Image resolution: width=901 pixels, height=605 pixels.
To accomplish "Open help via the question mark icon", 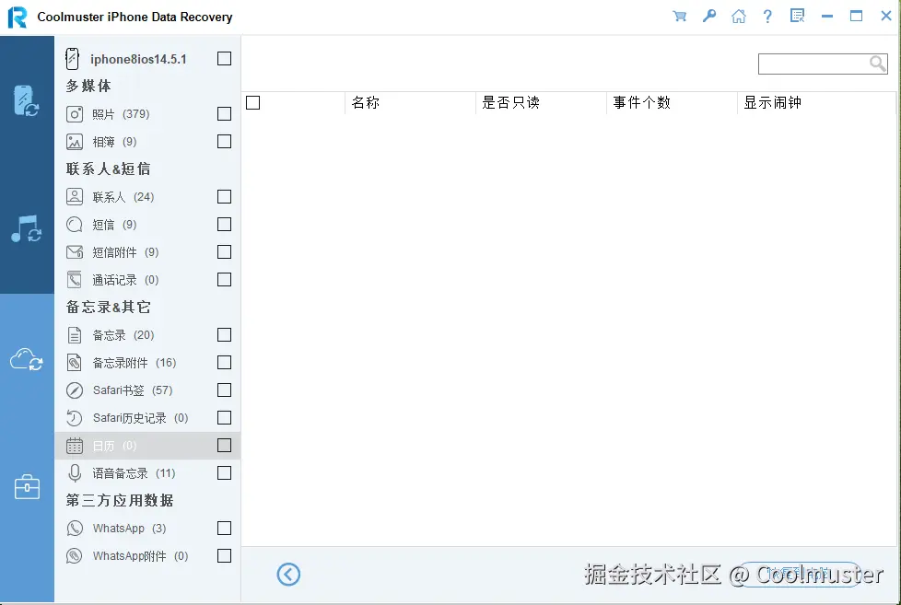I will pyautogui.click(x=767, y=16).
